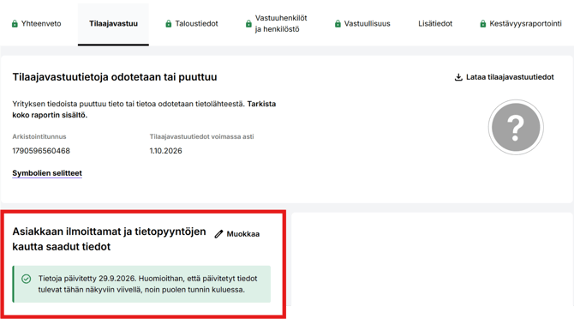Click Muokkaa to edit customer information

(237, 234)
